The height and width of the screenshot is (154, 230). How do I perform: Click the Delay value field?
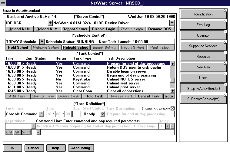click(x=162, y=126)
